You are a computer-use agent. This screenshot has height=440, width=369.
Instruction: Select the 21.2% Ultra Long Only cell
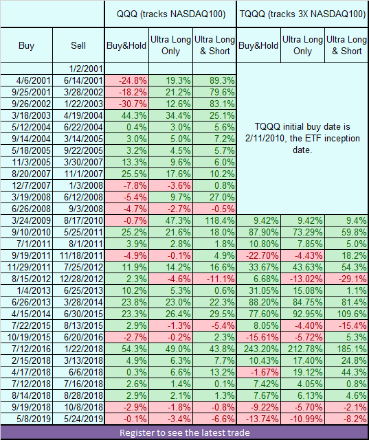pos(170,92)
